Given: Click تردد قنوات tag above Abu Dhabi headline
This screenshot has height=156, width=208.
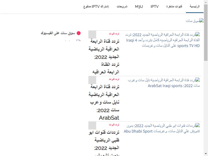Looking at the screenshot, I should click(x=114, y=125).
